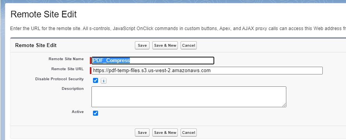The width and height of the screenshot is (346, 140).
Task: Click the bold Remote Site Edit section title
Action: tap(36, 45)
